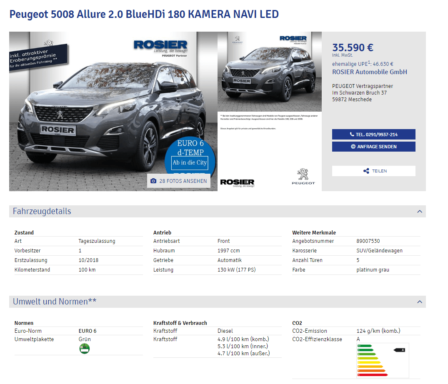The width and height of the screenshot is (448, 384).
Task: Open the 28 FOTOS ANSEHEN gallery button
Action: [178, 181]
